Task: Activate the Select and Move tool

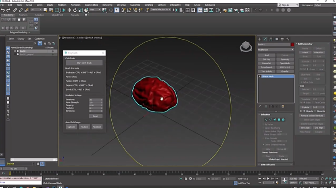Action: (x=69, y=10)
